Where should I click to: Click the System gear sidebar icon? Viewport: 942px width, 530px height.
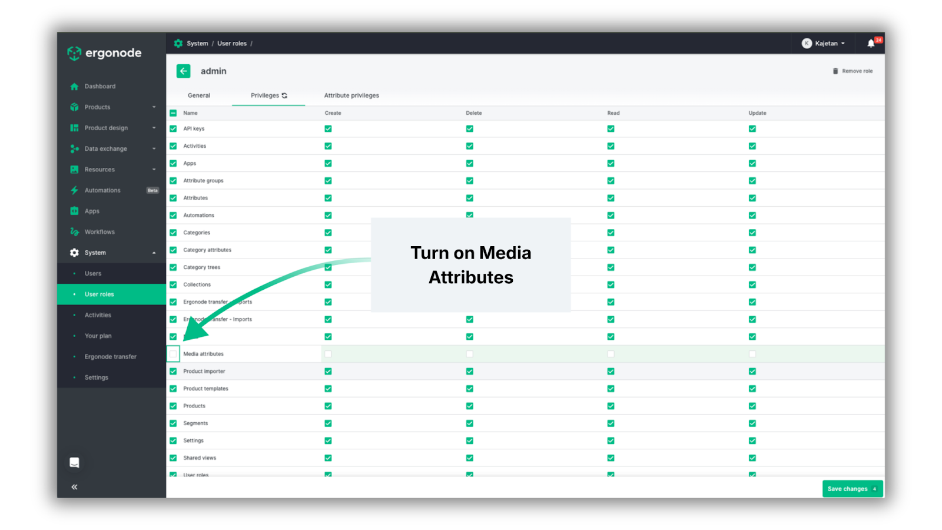[74, 253]
